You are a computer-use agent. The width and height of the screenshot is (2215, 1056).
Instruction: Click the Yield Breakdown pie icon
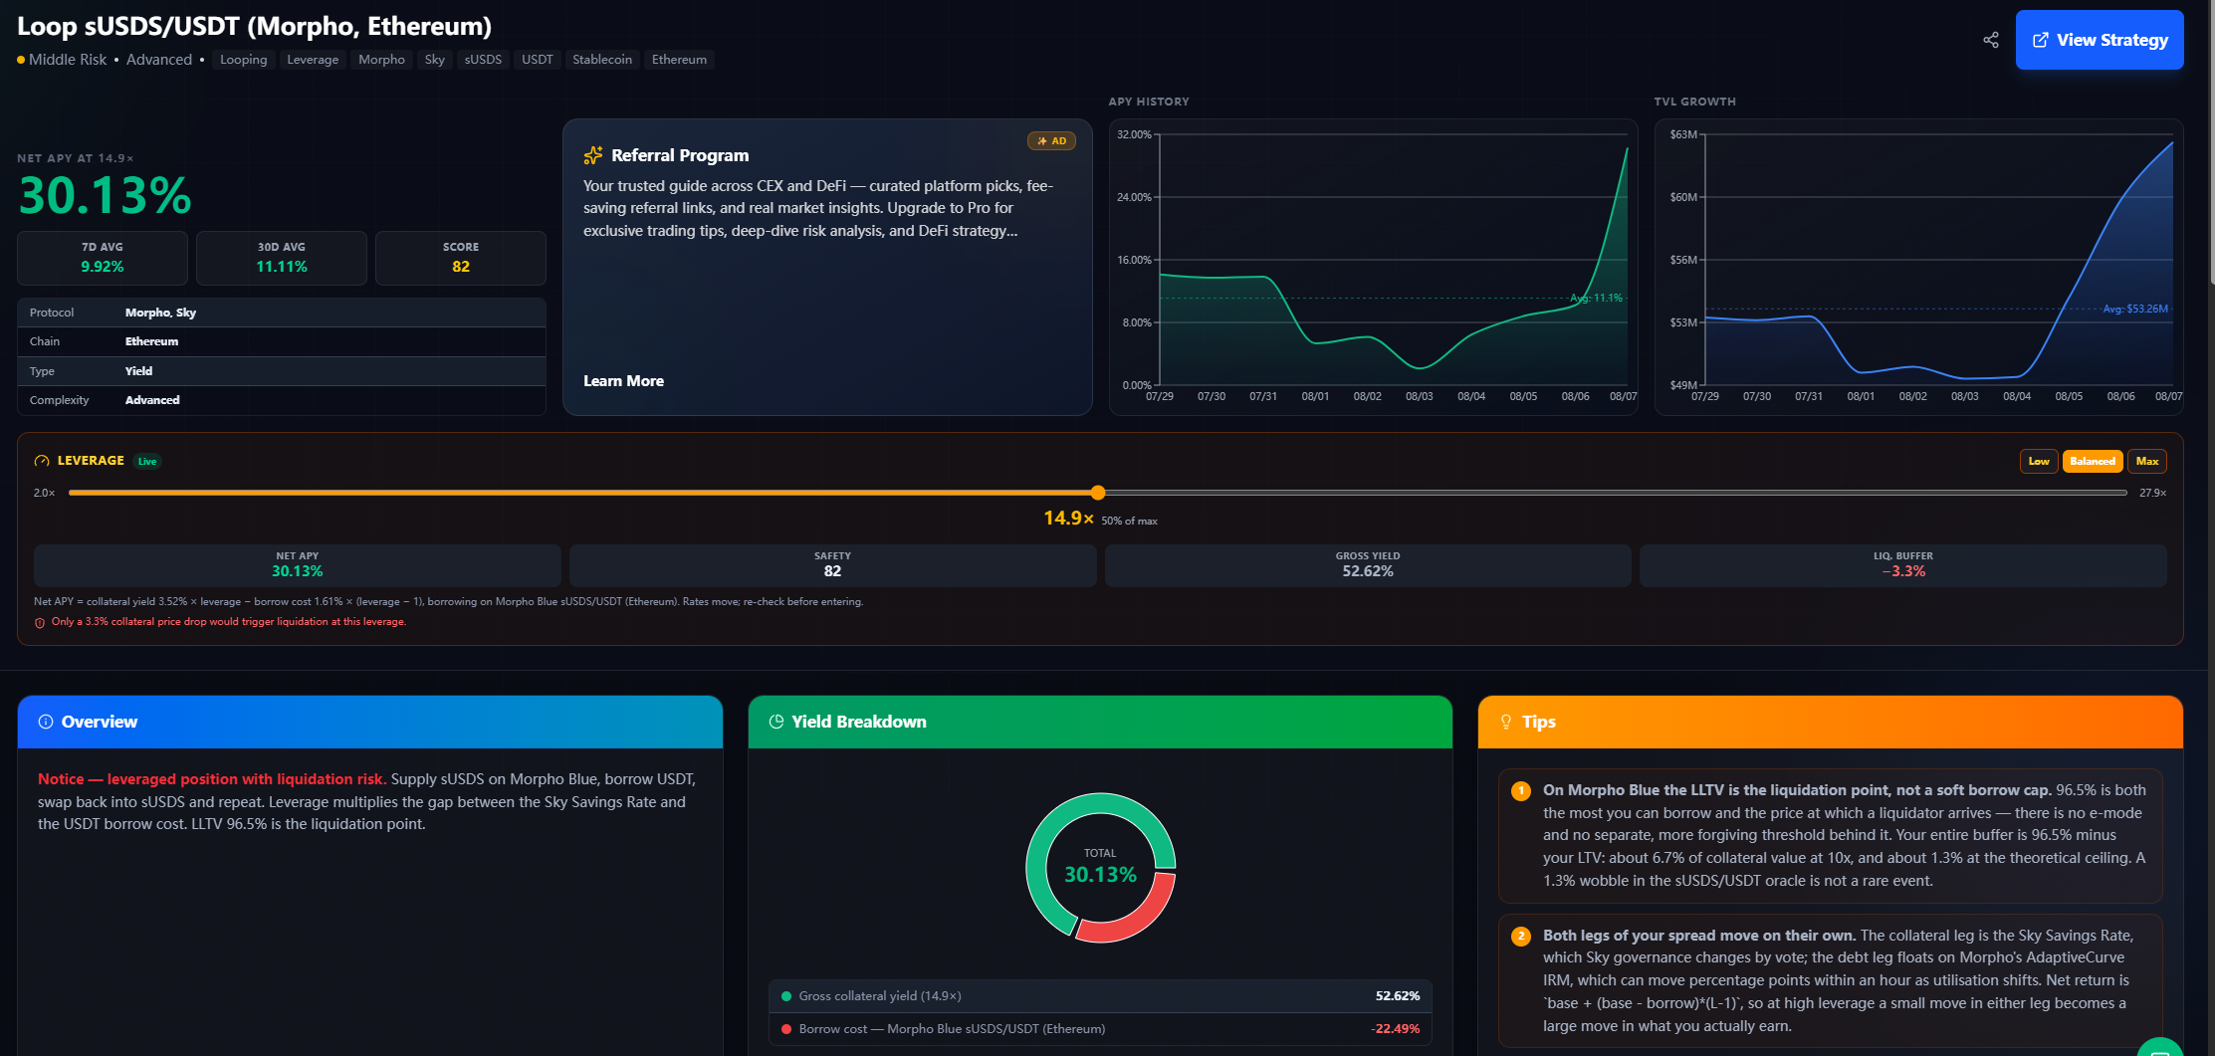(776, 722)
